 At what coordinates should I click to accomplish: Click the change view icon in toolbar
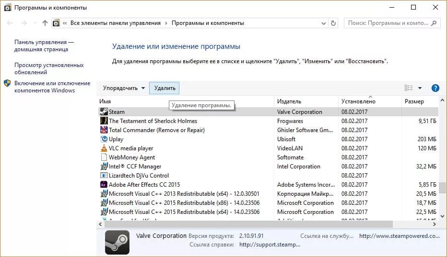[409, 88]
